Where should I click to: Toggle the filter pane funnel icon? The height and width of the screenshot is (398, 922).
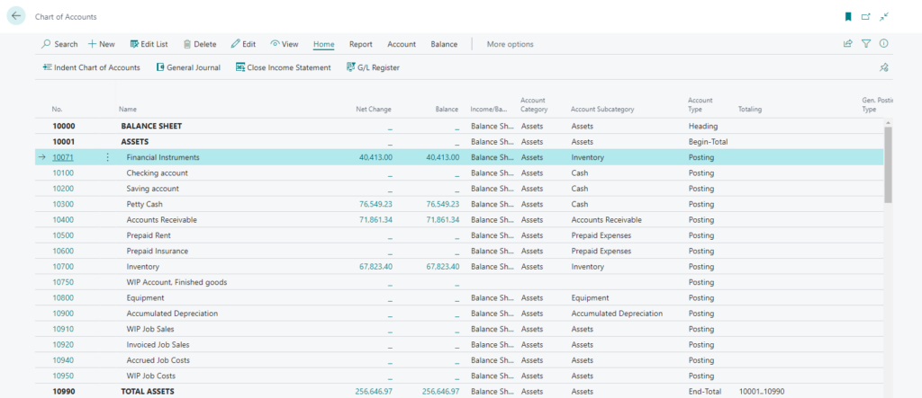866,43
